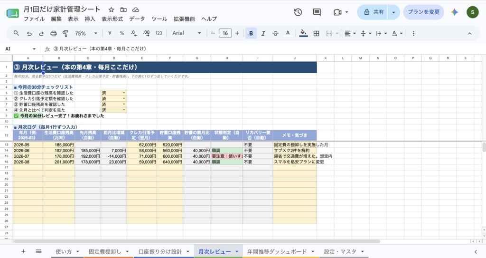Image resolution: width=486 pixels, height=258 pixels.
Task: Open the fill color picker
Action: (303, 33)
